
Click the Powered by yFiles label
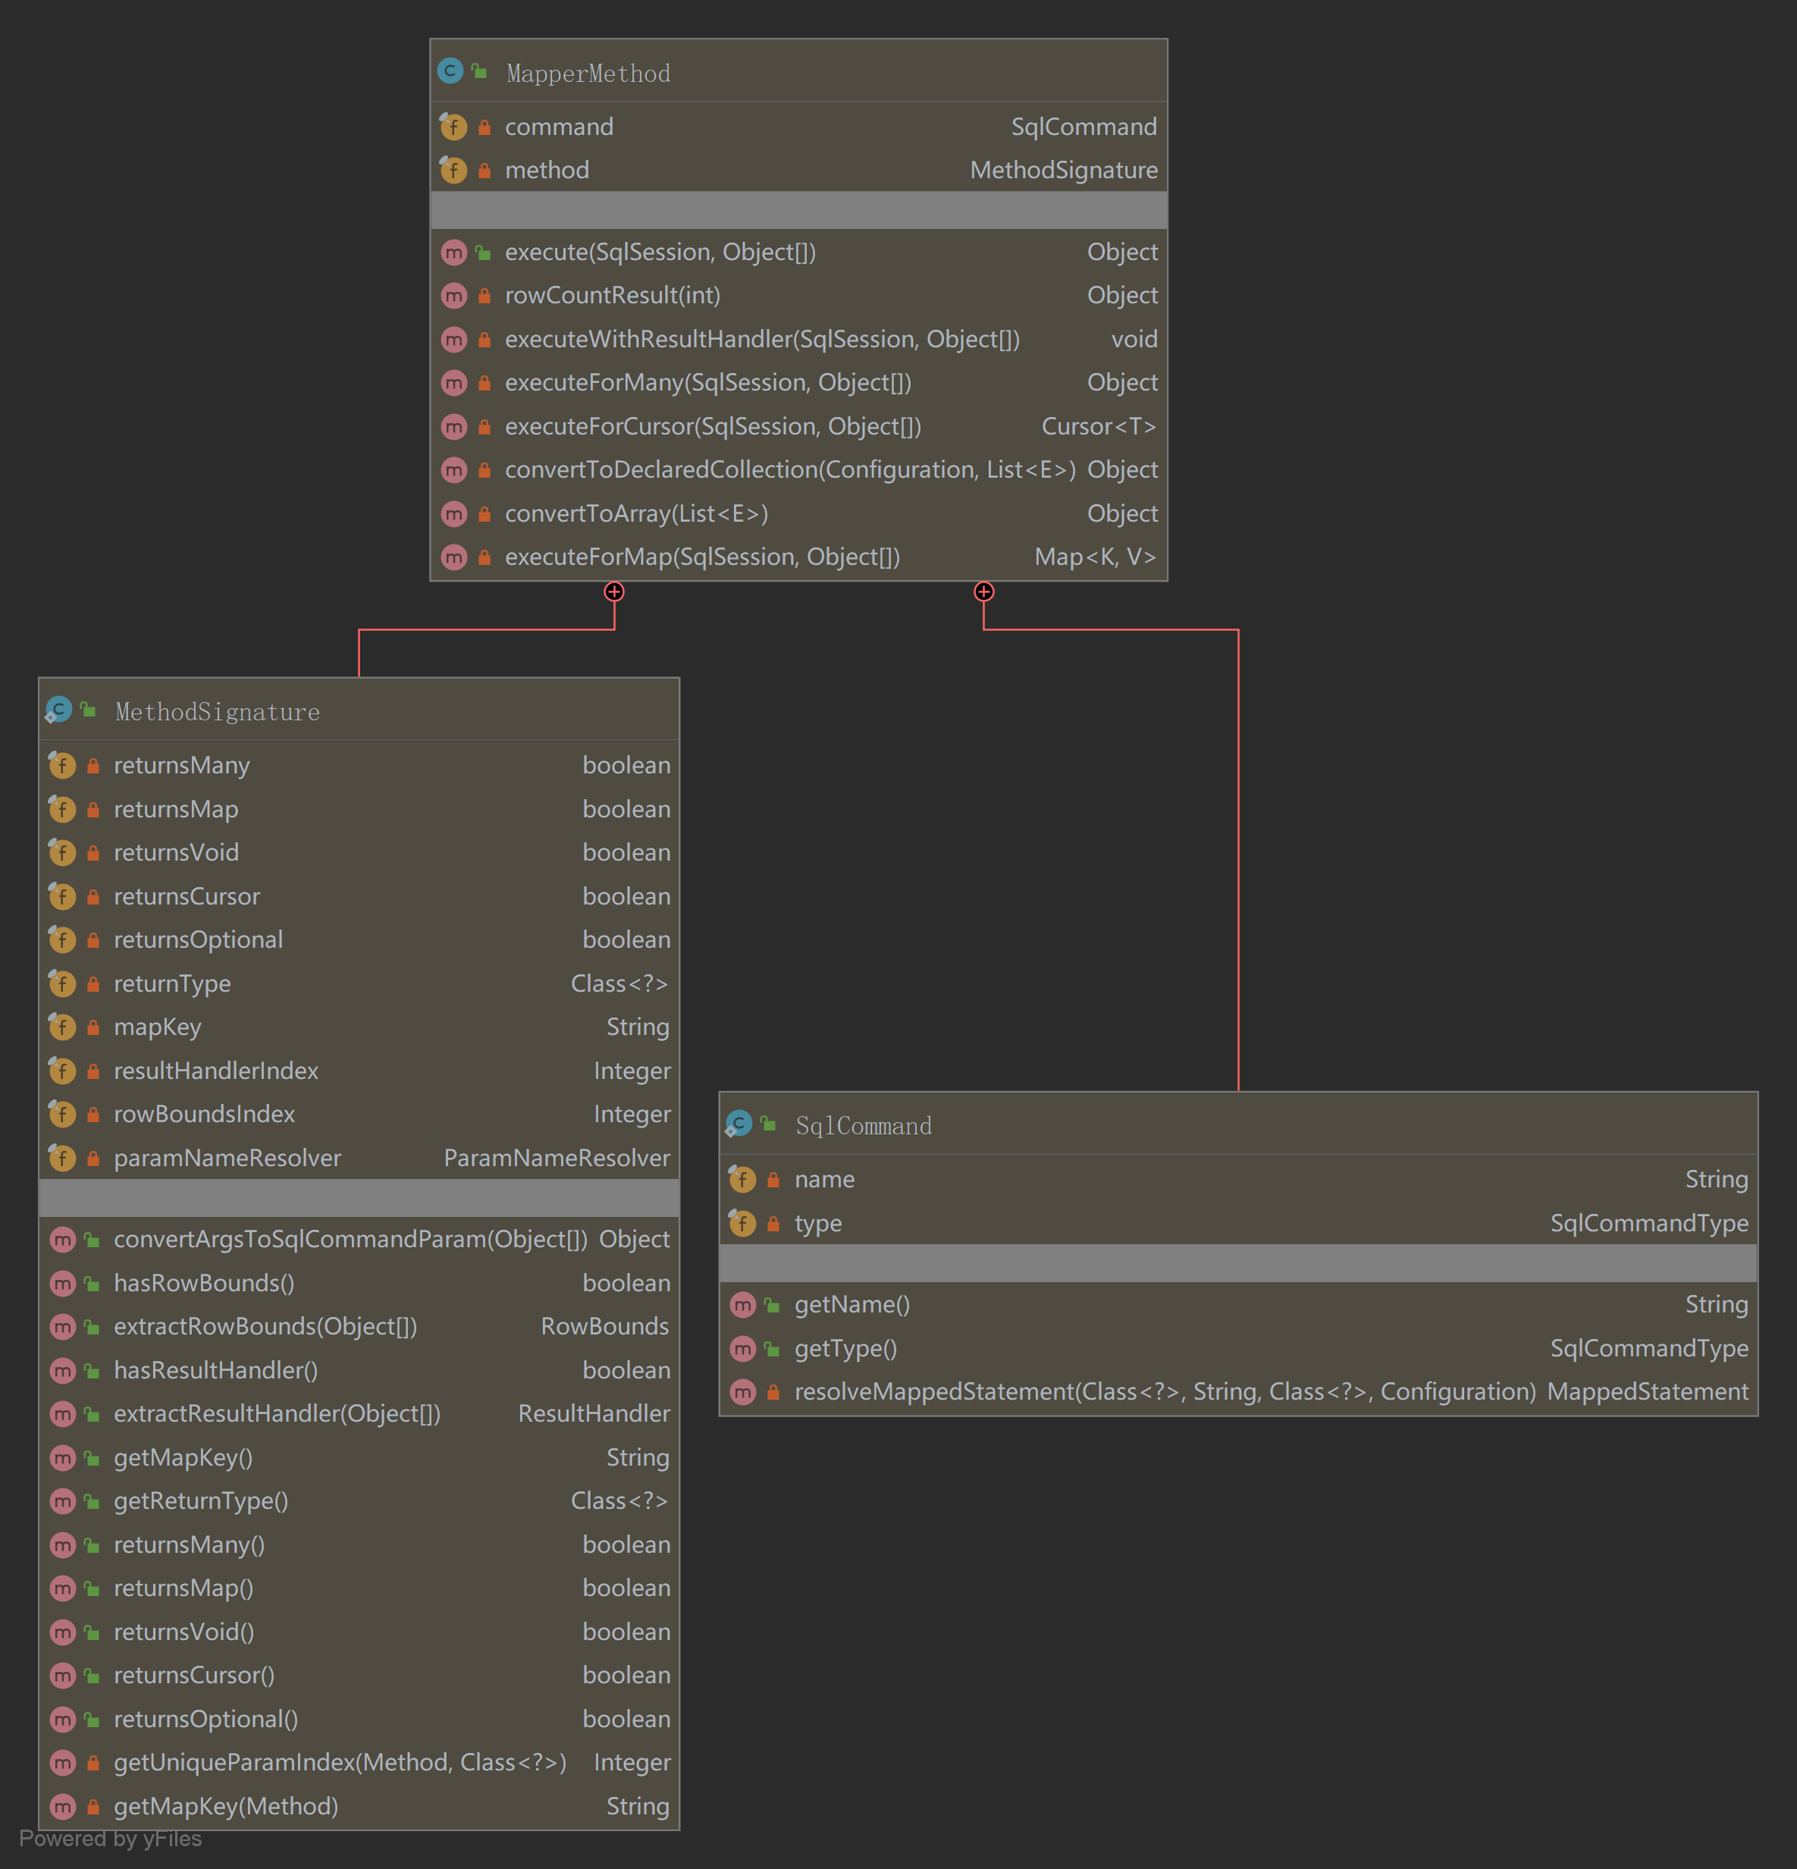[111, 1839]
